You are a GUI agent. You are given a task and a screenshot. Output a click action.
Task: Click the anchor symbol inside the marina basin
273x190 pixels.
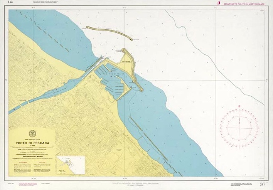pos(111,76)
